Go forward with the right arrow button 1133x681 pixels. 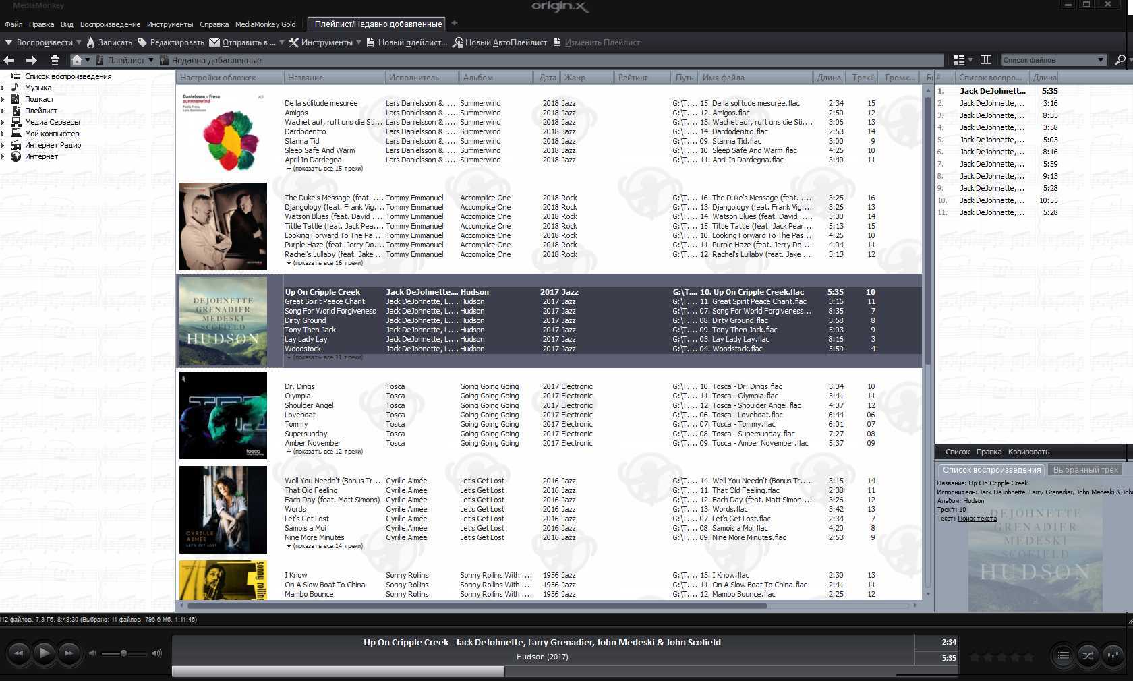click(x=31, y=60)
